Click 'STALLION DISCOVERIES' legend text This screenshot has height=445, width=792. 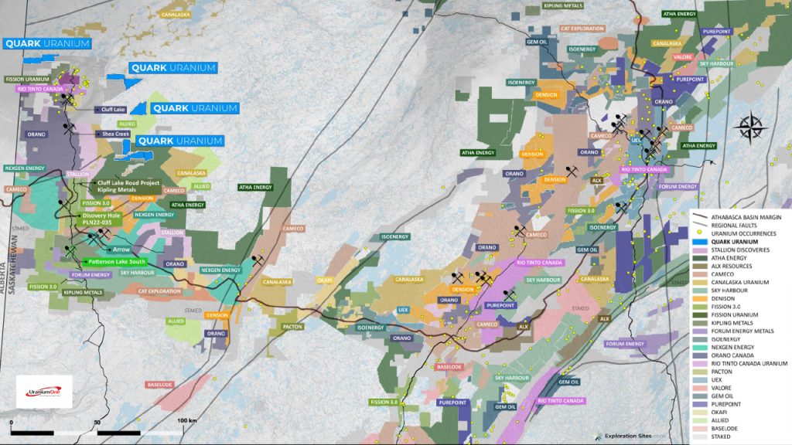point(740,250)
